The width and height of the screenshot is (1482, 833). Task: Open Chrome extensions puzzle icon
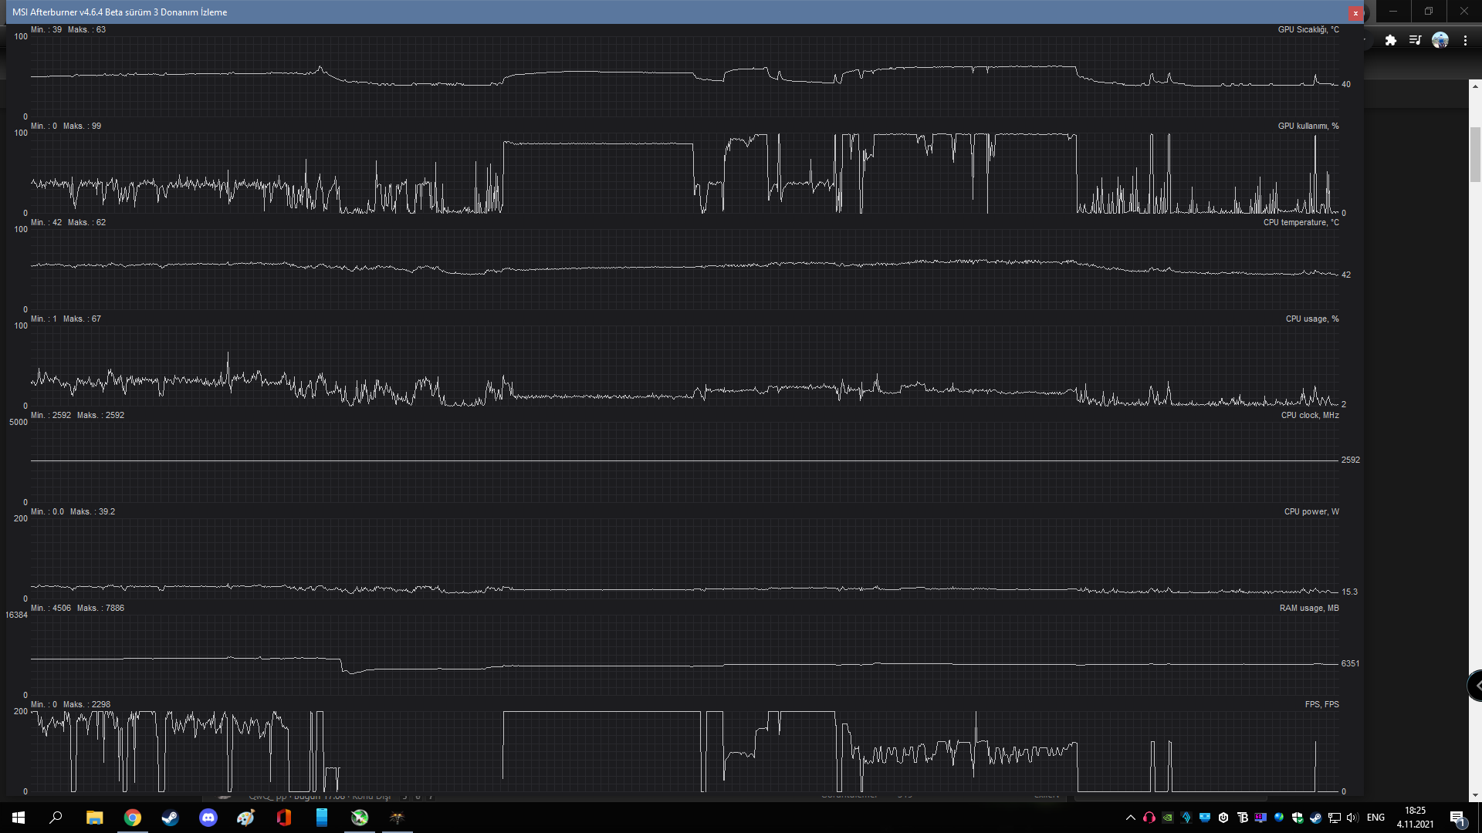(1391, 40)
